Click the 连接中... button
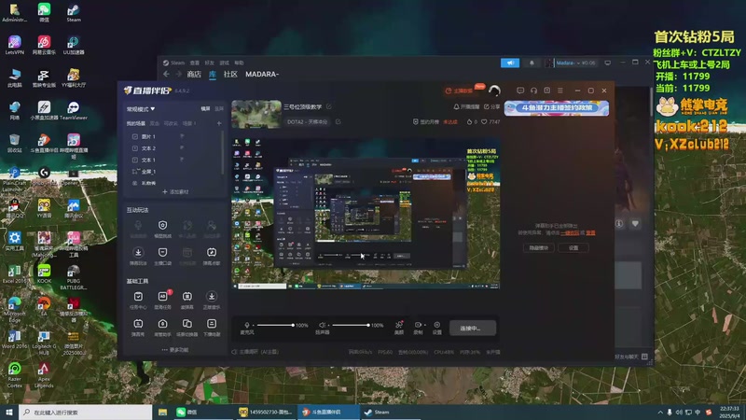Screen dimensions: 746x420 point(472,329)
